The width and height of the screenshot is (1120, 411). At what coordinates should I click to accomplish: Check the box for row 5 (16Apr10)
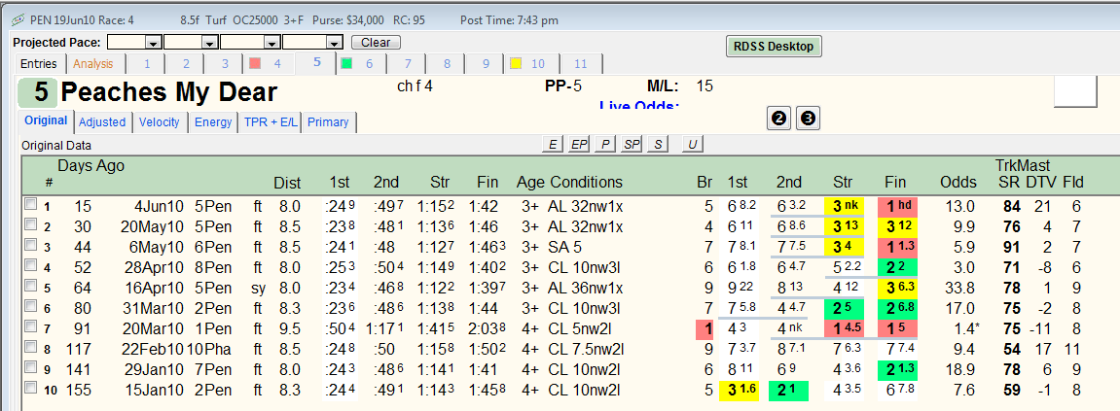click(x=31, y=285)
